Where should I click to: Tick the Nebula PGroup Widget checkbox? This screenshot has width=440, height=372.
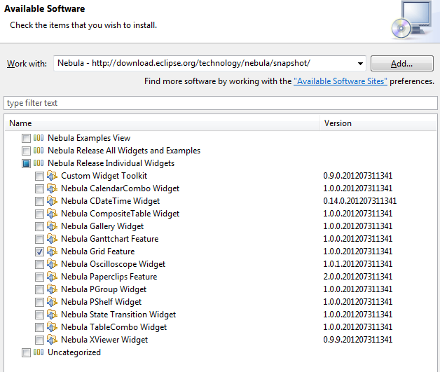tap(39, 290)
